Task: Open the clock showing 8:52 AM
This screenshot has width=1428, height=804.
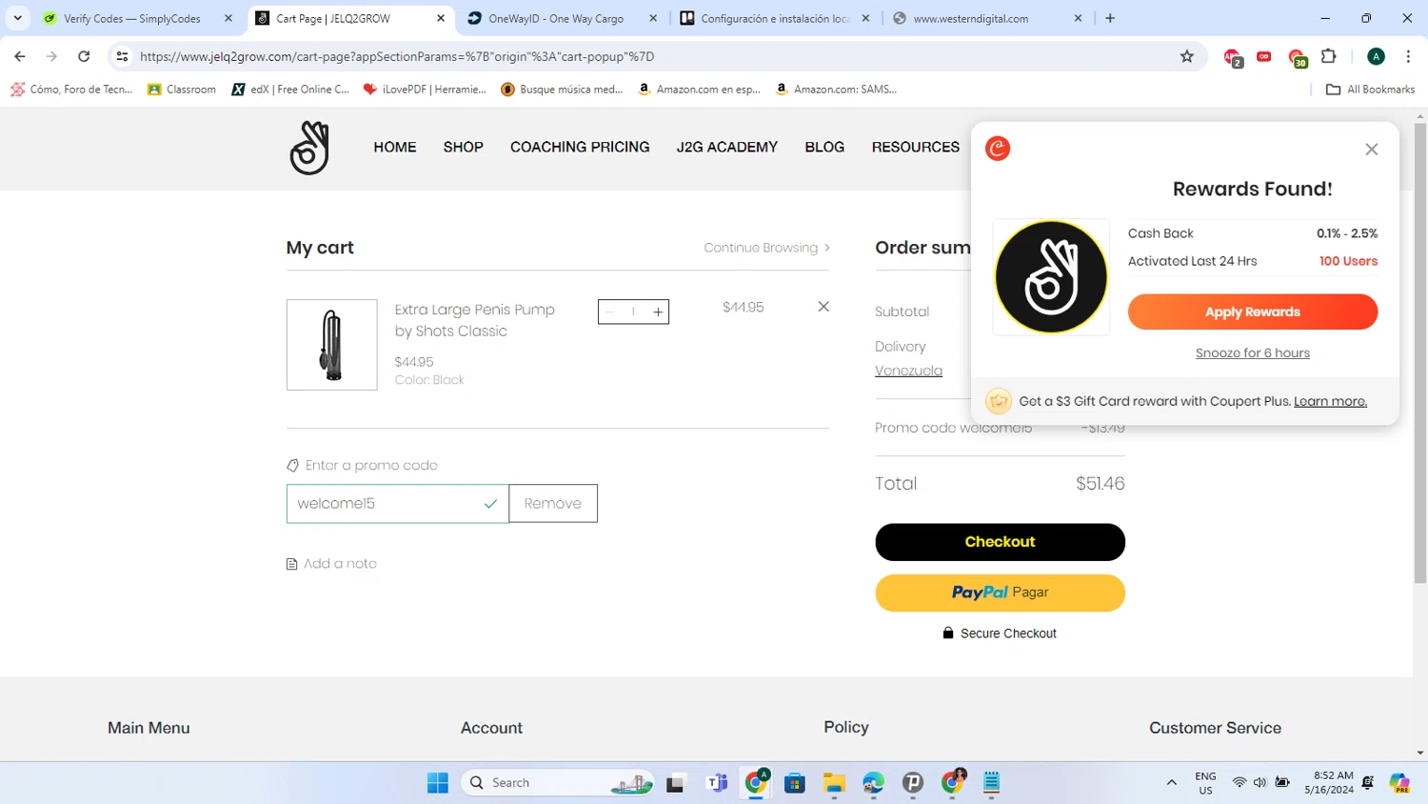Action: (x=1329, y=783)
